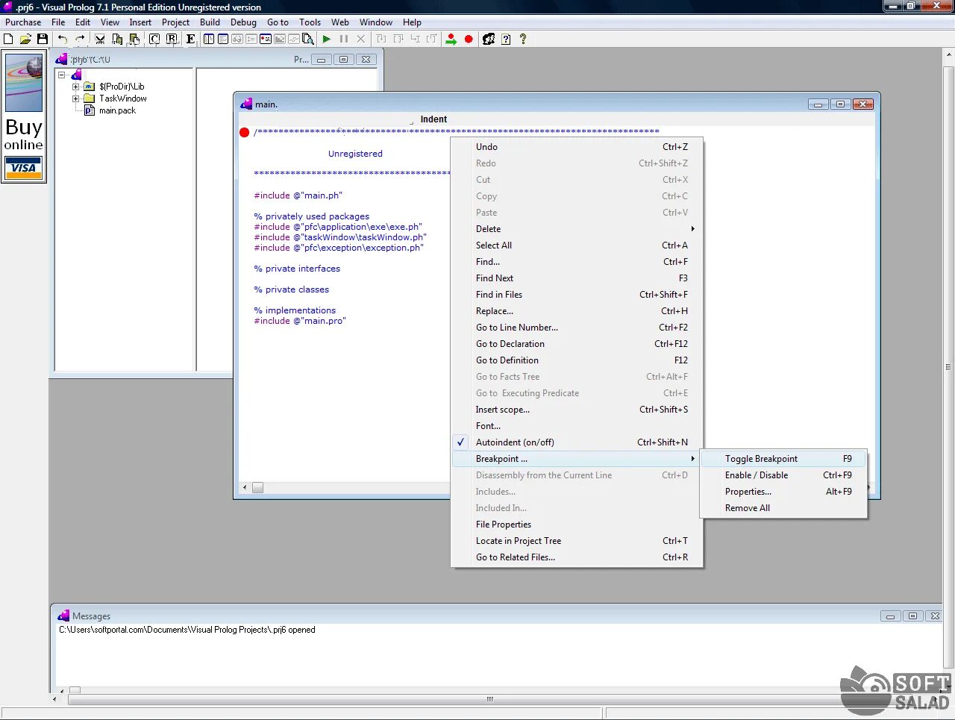This screenshot has width=955, height=720.
Task: Select main.pack in the project tree
Action: point(117,110)
